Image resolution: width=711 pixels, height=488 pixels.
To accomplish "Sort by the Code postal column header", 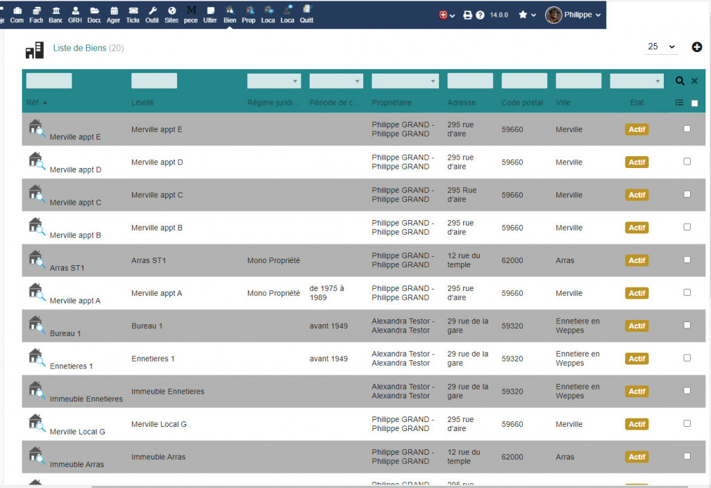I will (522, 103).
